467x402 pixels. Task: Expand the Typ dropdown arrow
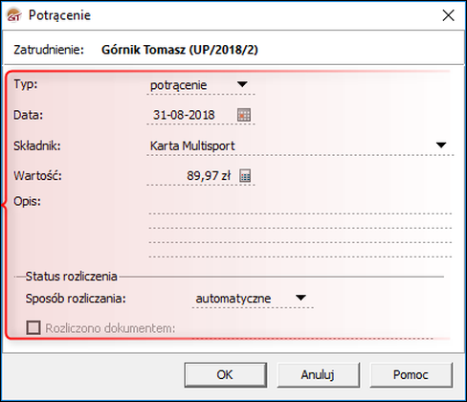[x=242, y=84]
